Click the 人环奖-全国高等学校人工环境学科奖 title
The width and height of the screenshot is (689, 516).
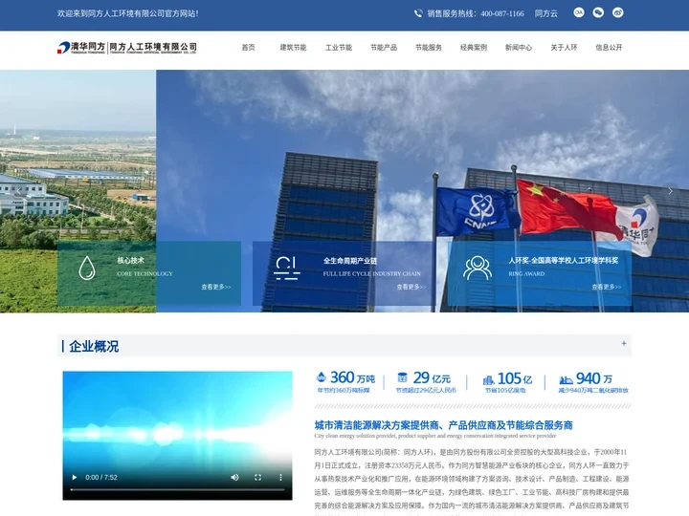tap(564, 261)
